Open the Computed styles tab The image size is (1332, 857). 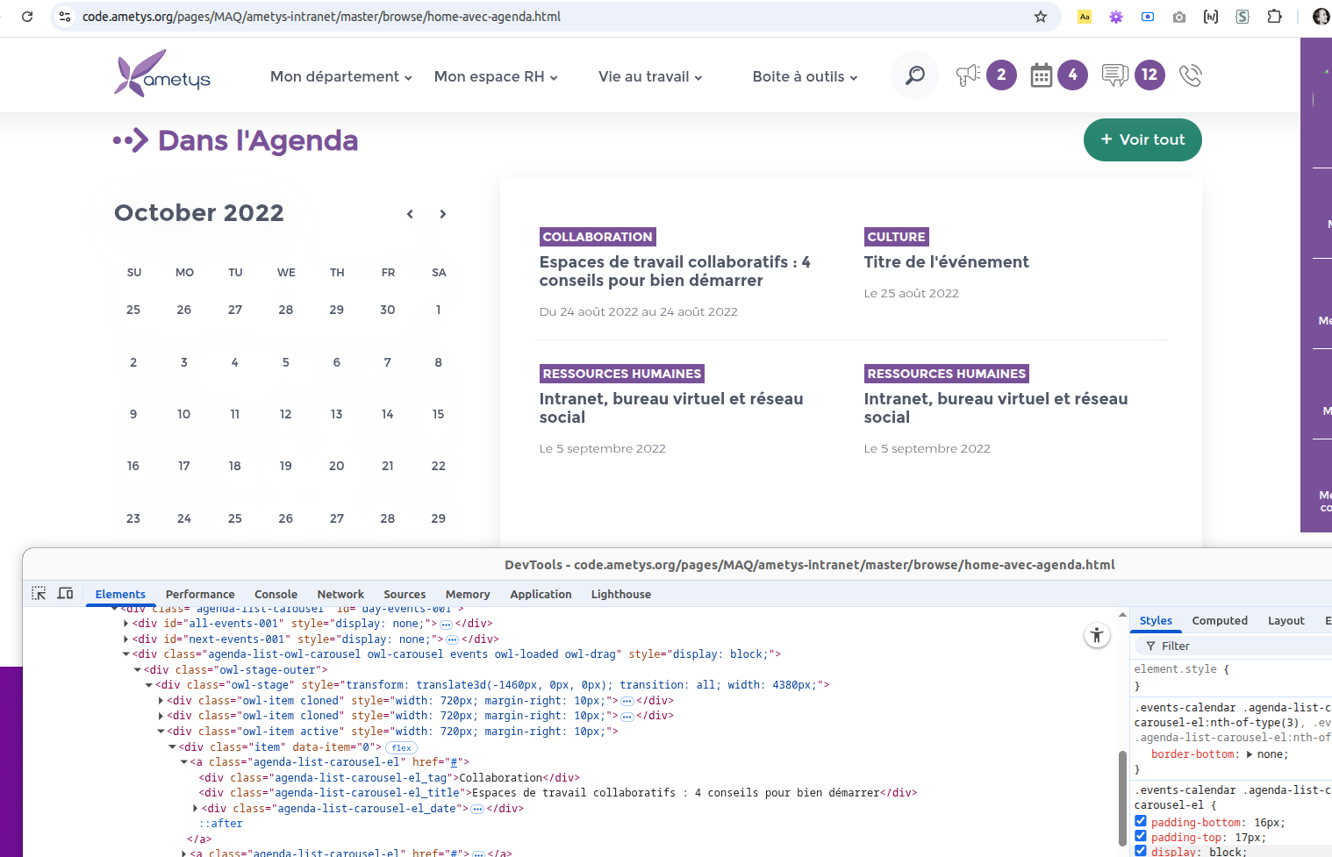(x=1219, y=621)
